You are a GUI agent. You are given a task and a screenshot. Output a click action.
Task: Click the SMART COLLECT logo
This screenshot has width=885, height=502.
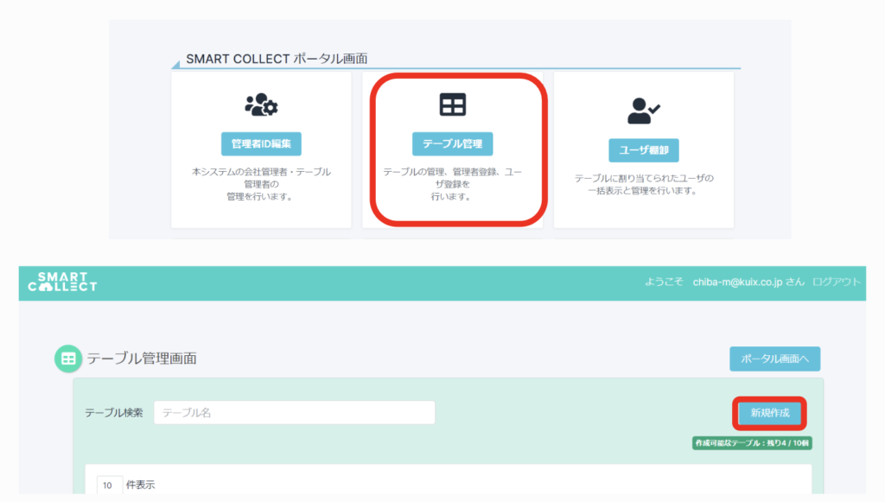pyautogui.click(x=62, y=282)
